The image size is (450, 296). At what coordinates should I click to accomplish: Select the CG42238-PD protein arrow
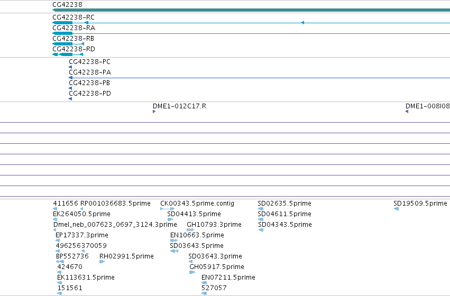tap(71, 99)
